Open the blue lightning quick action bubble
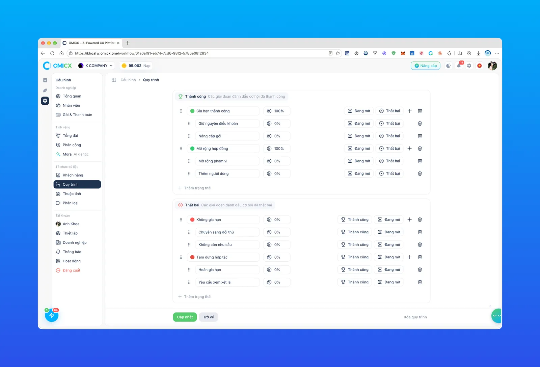 coord(52,315)
